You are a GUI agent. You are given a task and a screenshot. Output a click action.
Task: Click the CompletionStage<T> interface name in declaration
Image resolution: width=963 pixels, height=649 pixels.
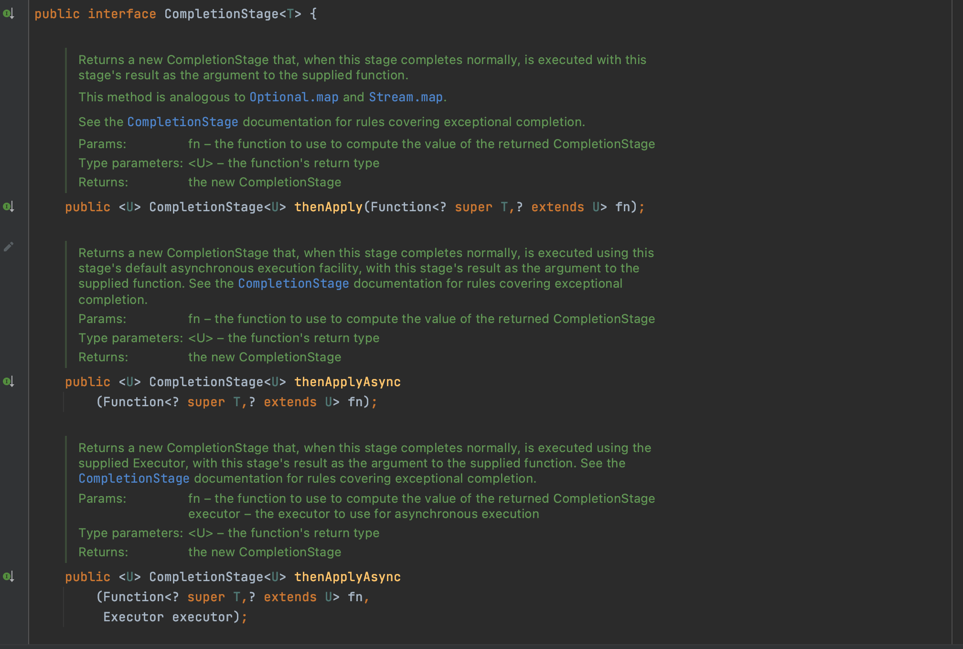[222, 14]
